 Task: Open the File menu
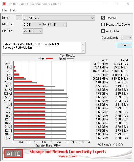coord(4,10)
